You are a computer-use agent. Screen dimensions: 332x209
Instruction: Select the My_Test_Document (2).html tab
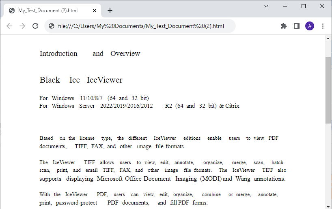52,11
